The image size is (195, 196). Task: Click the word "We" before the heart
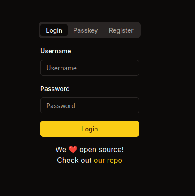click(x=61, y=150)
